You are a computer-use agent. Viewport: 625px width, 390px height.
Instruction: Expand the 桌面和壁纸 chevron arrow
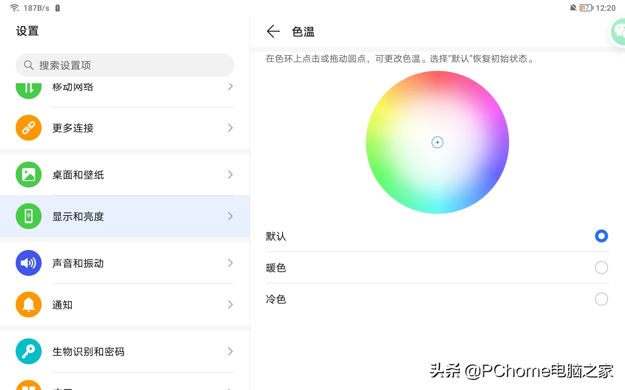tap(230, 175)
